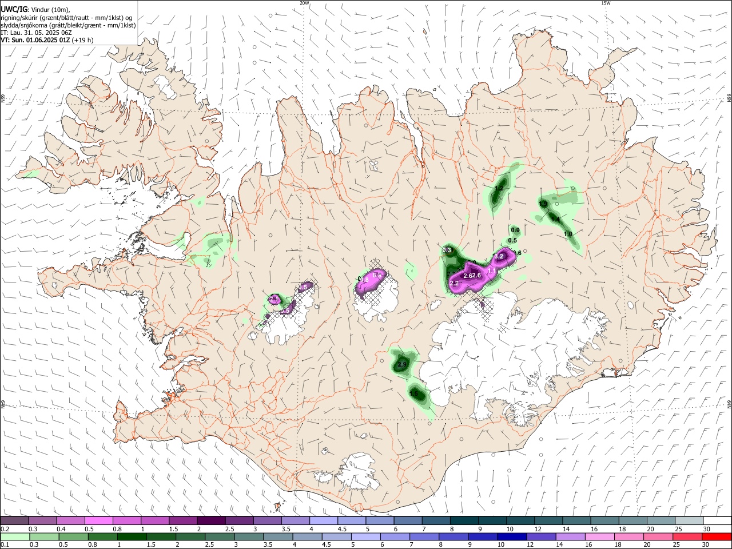
Task: Click the '2.9' precipitation value on the map
Action: (x=401, y=365)
